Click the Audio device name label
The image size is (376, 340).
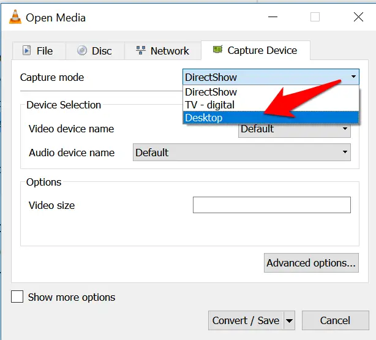(x=72, y=153)
